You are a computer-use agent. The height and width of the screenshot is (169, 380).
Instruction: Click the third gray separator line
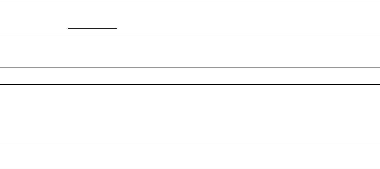(x=190, y=68)
